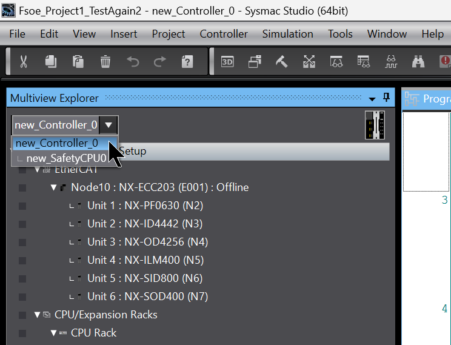Click the Cut scissors icon
Screen dimensions: 451x345
[24, 62]
